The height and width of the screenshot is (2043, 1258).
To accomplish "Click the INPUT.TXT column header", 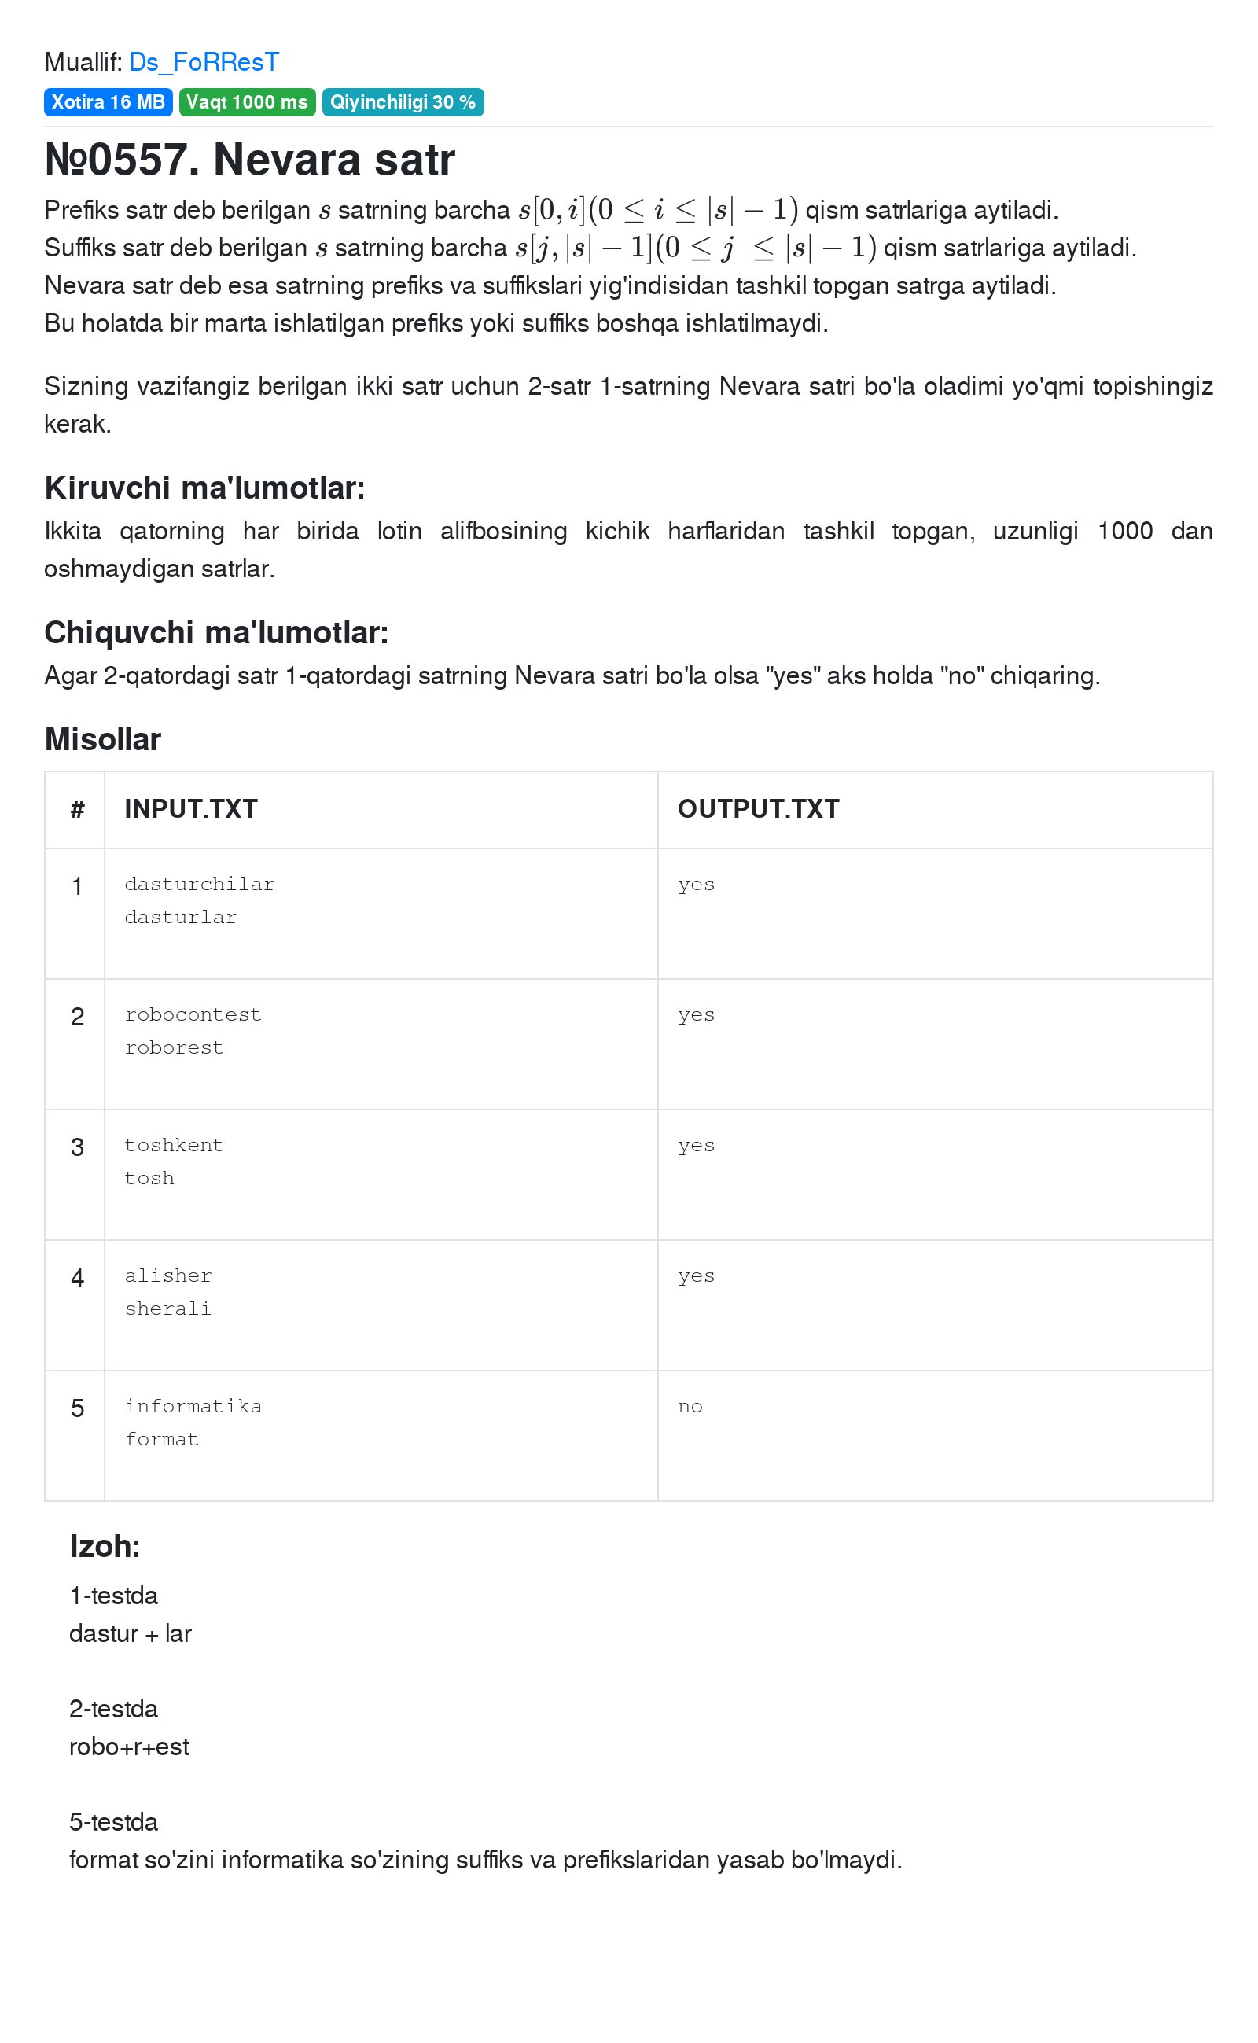I will pos(191,809).
